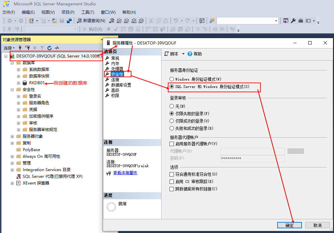Expand the 服务器对象 folder
334x233 pixels.
(x=12, y=136)
